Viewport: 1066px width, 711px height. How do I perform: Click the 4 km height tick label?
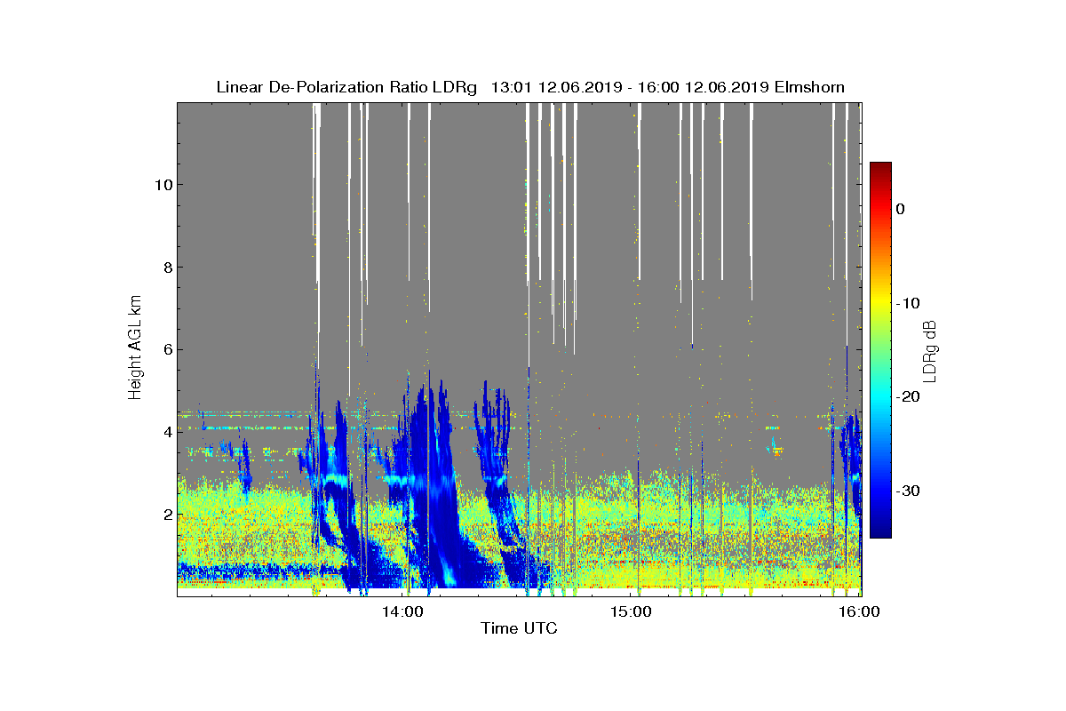[x=167, y=432]
